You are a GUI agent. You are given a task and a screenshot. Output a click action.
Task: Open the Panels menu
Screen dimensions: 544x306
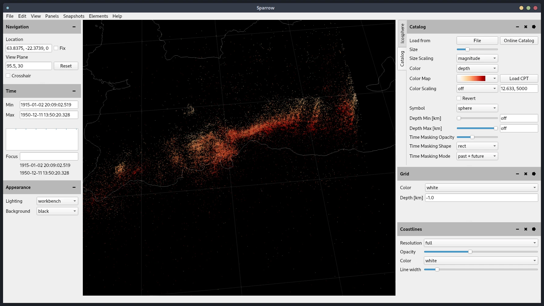[x=52, y=16]
